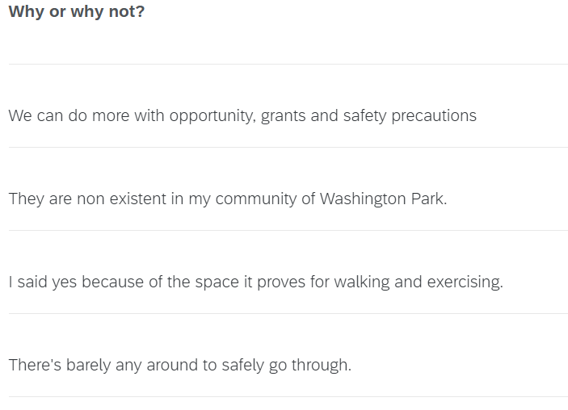Click the word "walking" in third response
568x410 pixels.
click(361, 282)
